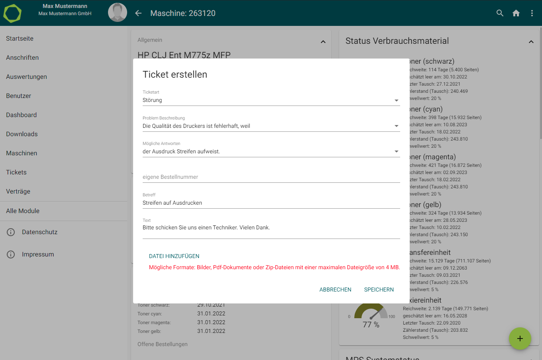Click the info icon beside Datenschutz
Image resolution: width=542 pixels, height=360 pixels.
[11, 232]
